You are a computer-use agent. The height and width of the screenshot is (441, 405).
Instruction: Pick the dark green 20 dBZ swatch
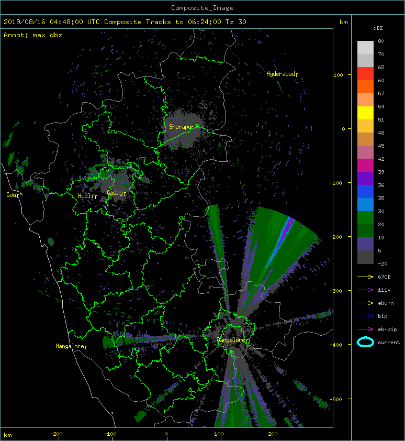coord(365,230)
